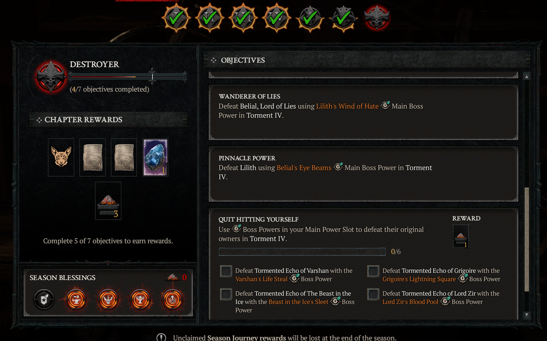Screen dimensions: 547x341
Task: Switch to the third chapter badge tab
Action: click(x=243, y=18)
